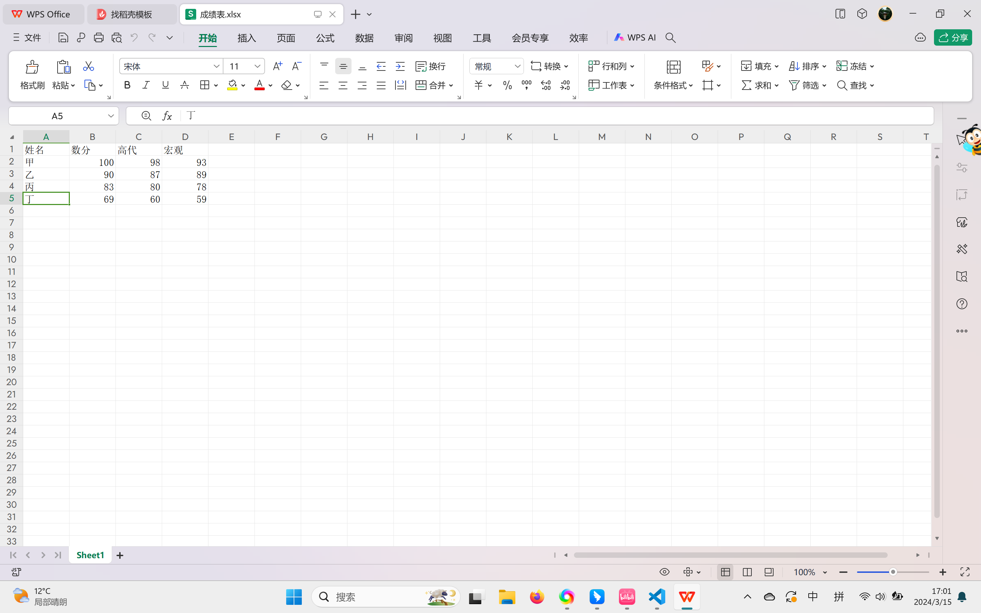Click the Format Painter (格式刷) icon
The width and height of the screenshot is (981, 613).
(x=32, y=67)
